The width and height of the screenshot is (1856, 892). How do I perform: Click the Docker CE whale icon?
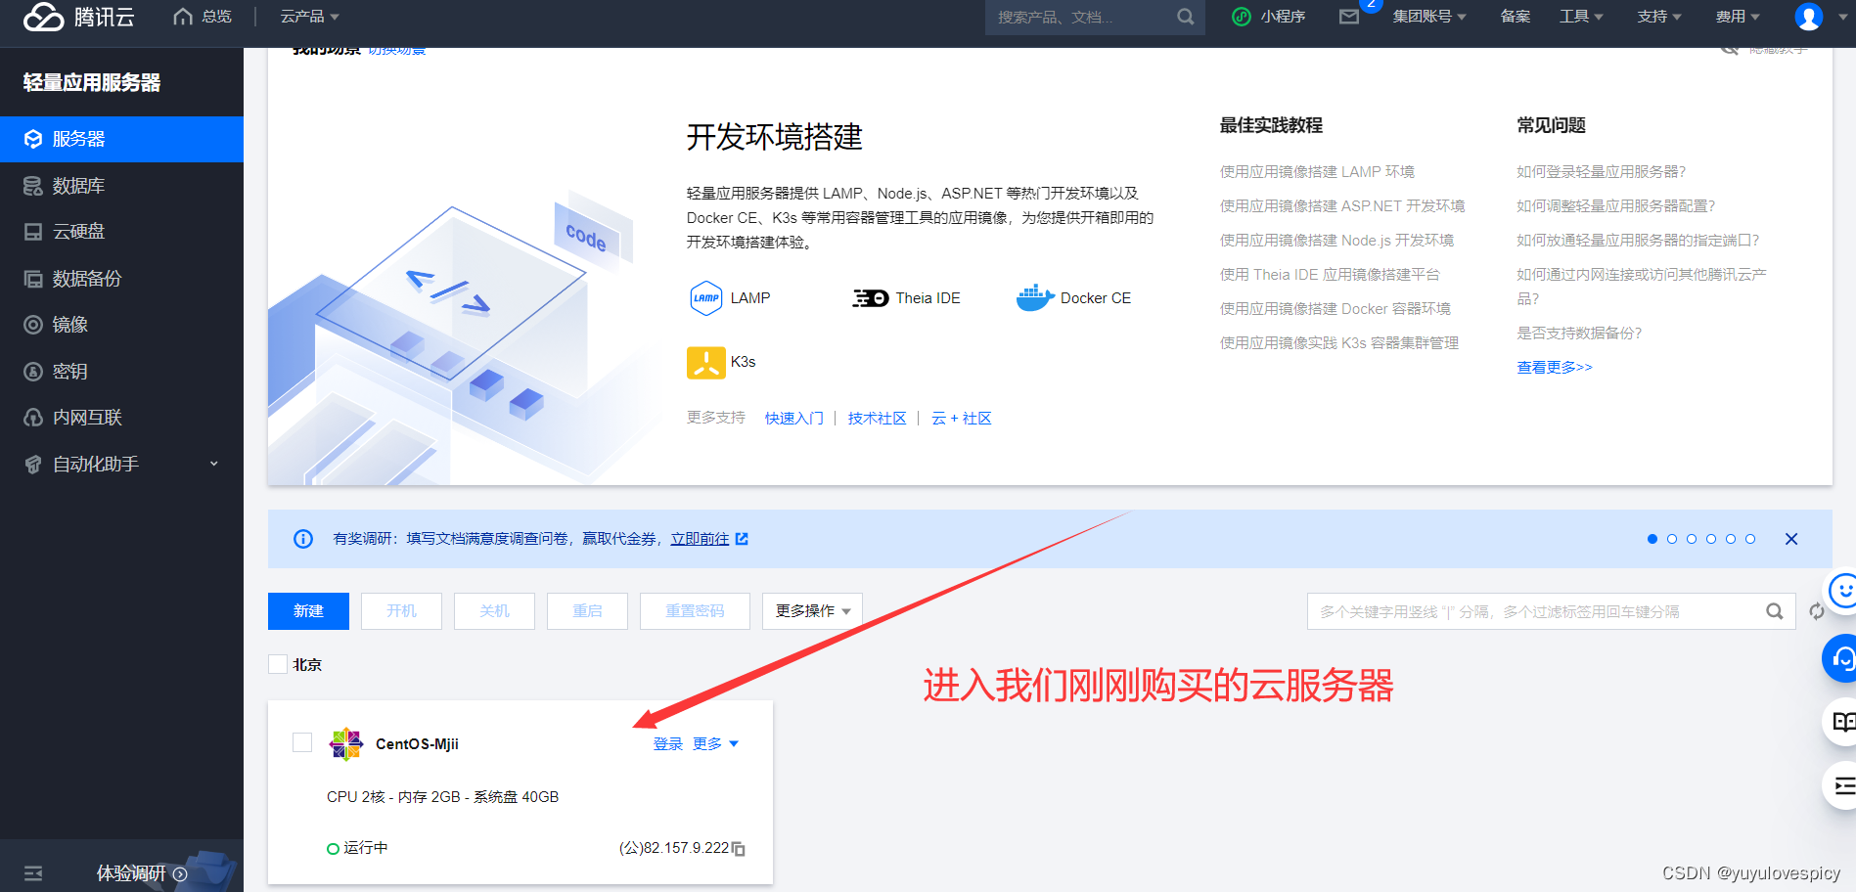tap(1035, 297)
